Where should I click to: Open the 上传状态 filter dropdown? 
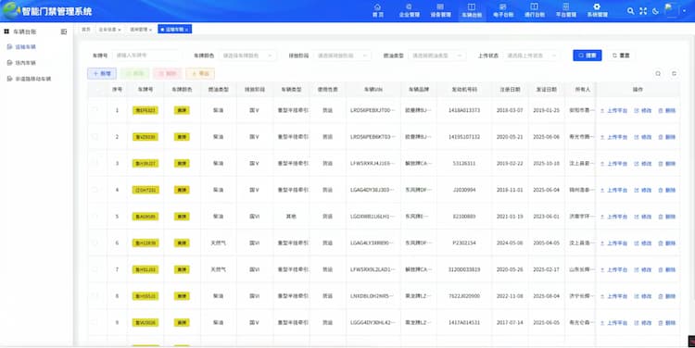532,56
